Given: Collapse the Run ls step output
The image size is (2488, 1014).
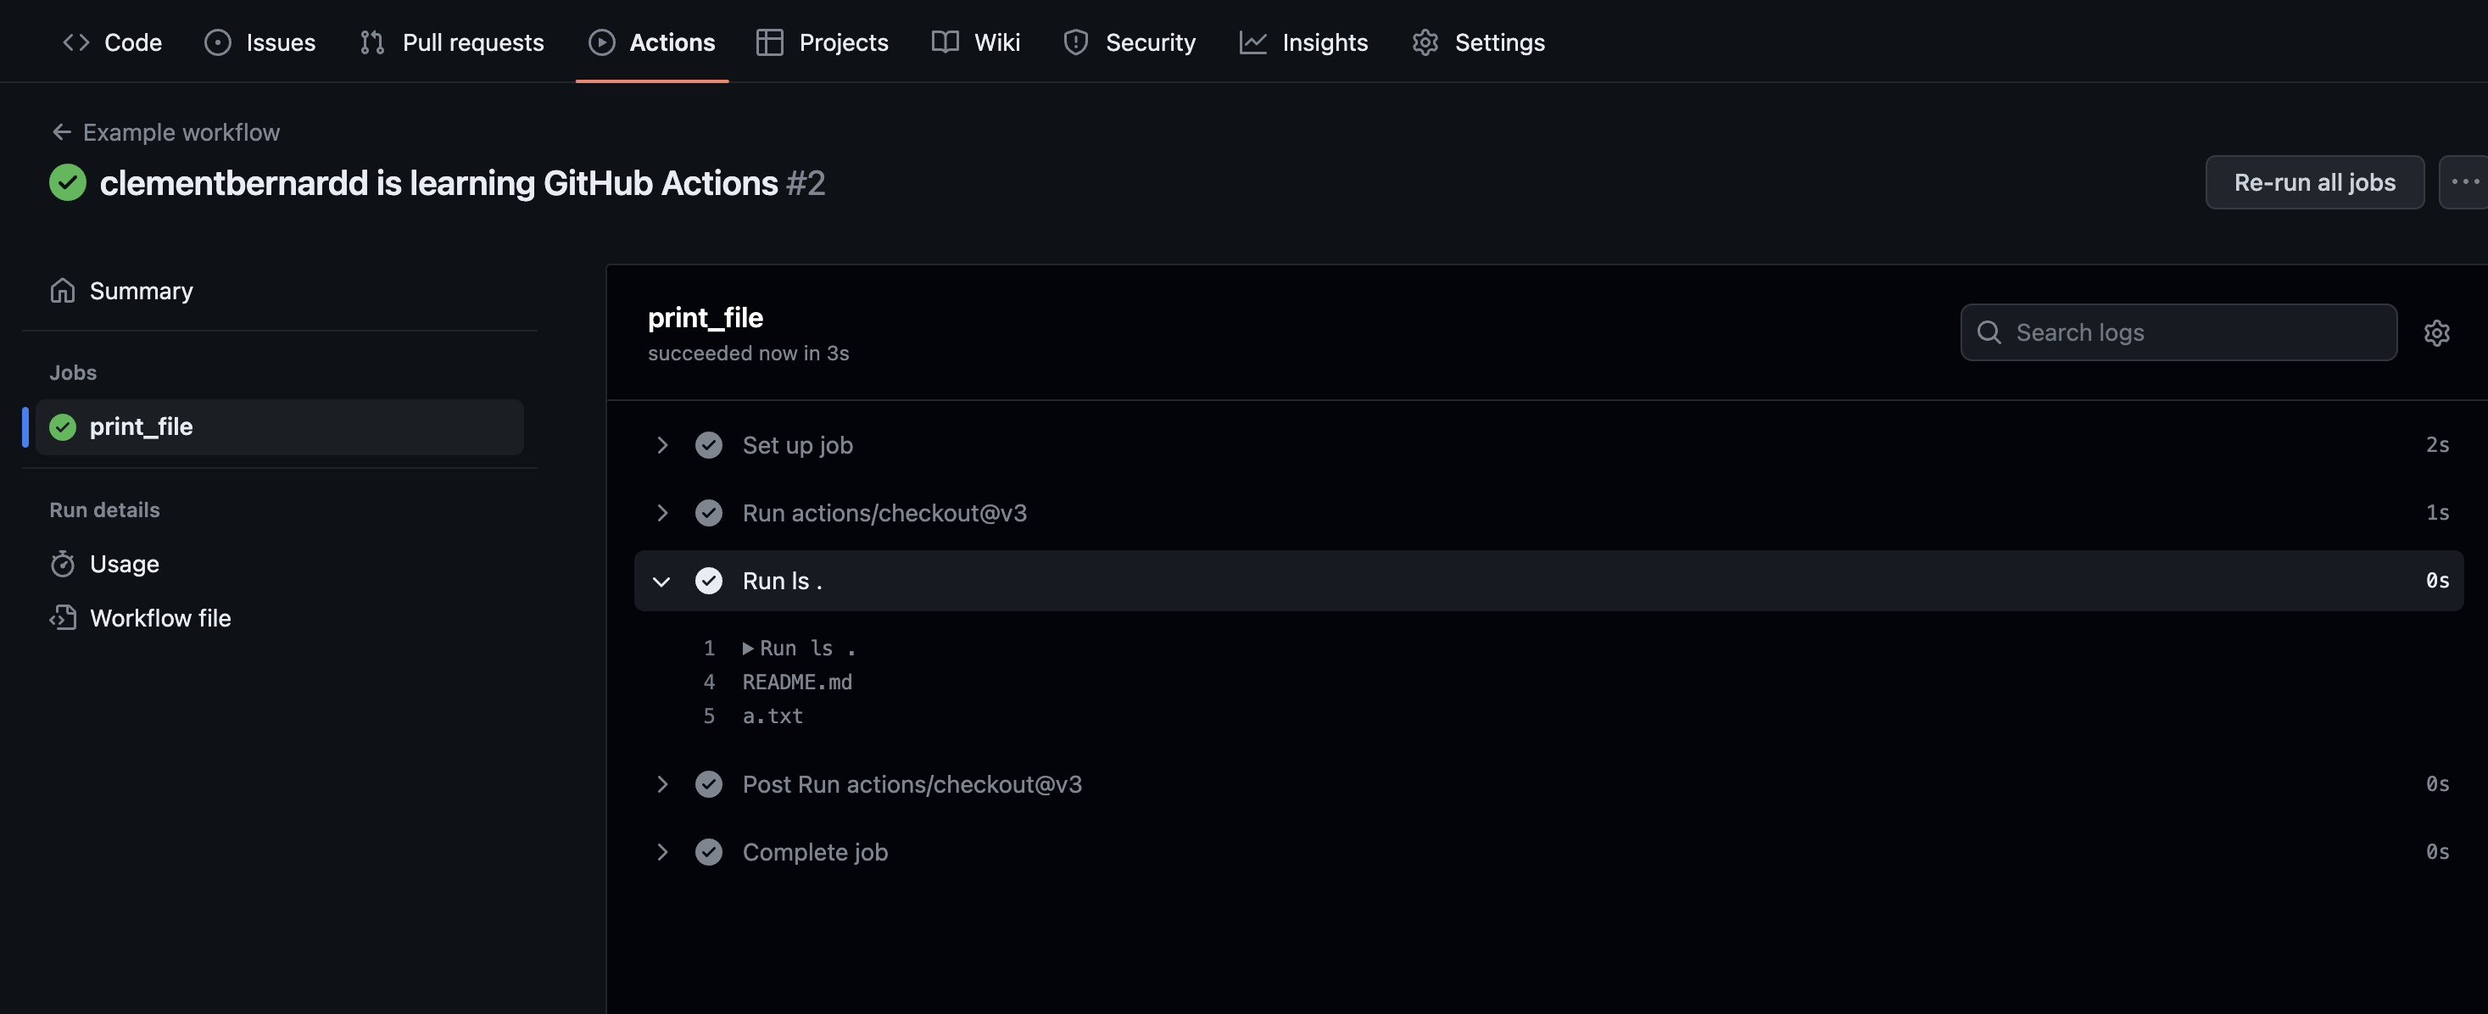Looking at the screenshot, I should click(661, 581).
